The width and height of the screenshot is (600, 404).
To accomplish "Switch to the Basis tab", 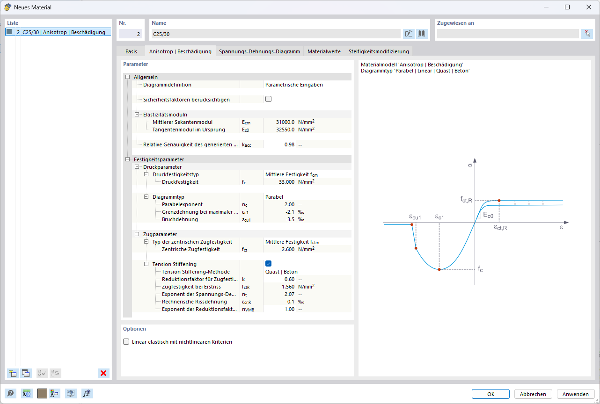I will tap(131, 51).
